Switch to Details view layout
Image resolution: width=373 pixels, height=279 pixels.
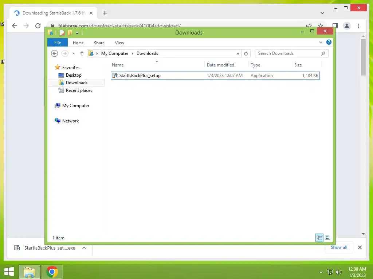[319, 238]
